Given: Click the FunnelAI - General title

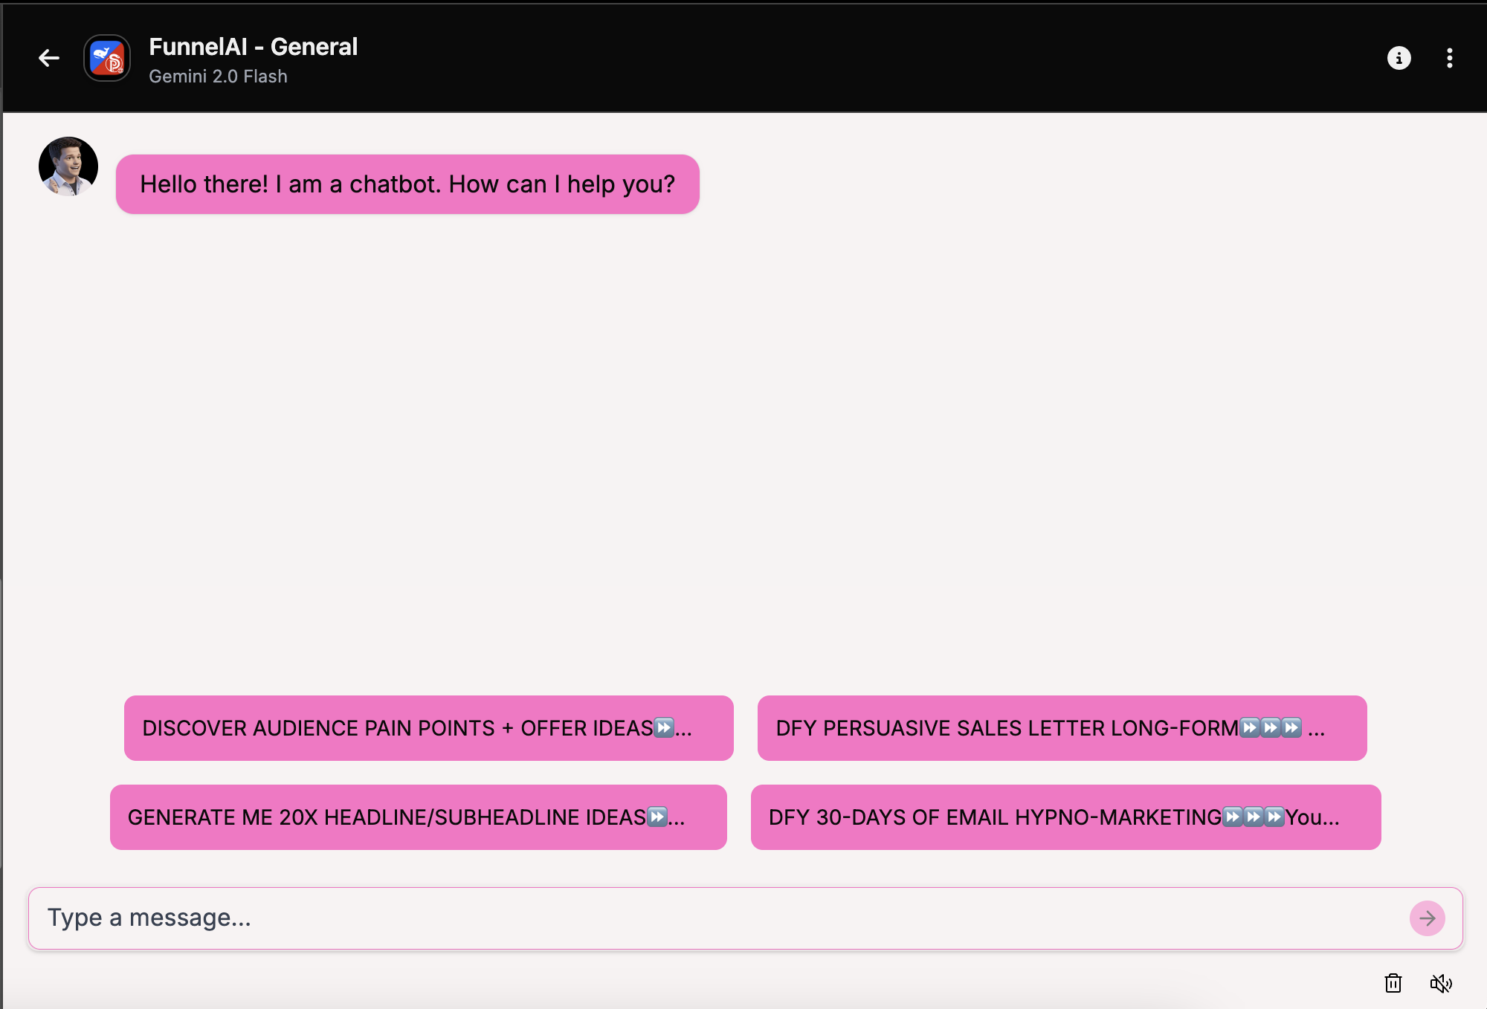Looking at the screenshot, I should 253,47.
